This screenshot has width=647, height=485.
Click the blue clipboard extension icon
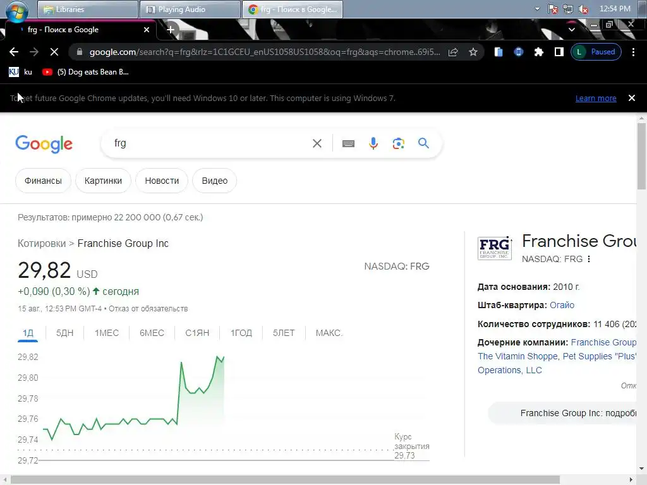(x=499, y=52)
